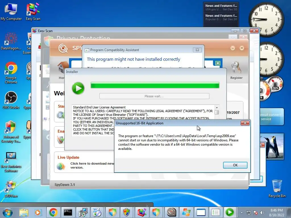Close the Unsupported 16-Bit Application dialog
This screenshot has width=291, height=218.
(x=245, y=123)
